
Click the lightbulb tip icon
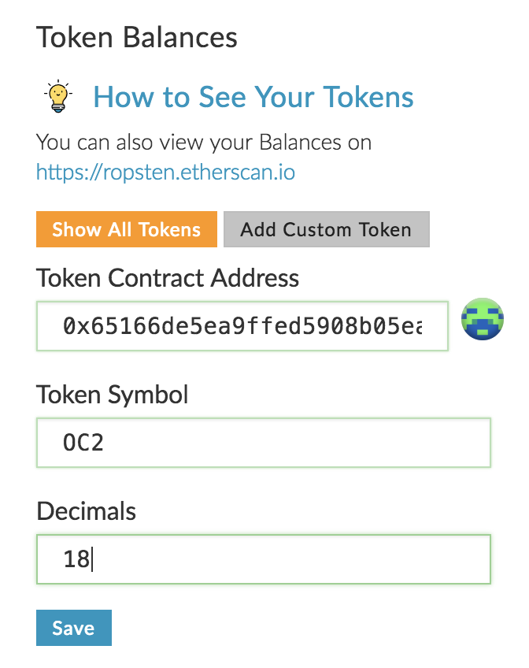(58, 96)
